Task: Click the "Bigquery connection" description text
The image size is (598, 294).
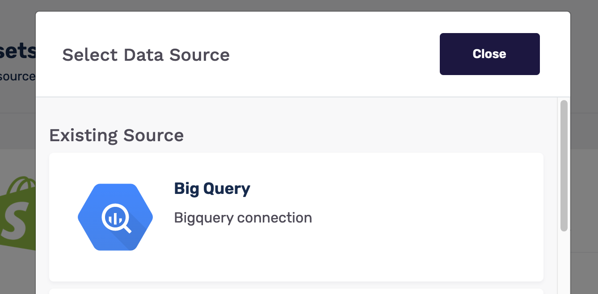Action: click(243, 218)
